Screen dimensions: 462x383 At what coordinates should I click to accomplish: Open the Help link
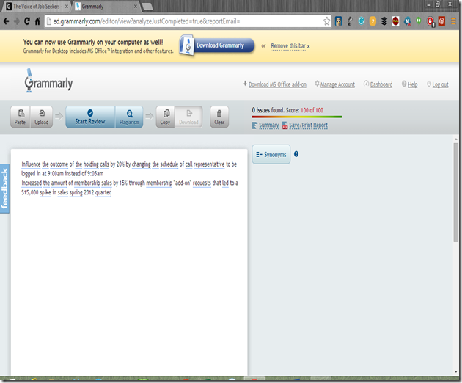(412, 84)
